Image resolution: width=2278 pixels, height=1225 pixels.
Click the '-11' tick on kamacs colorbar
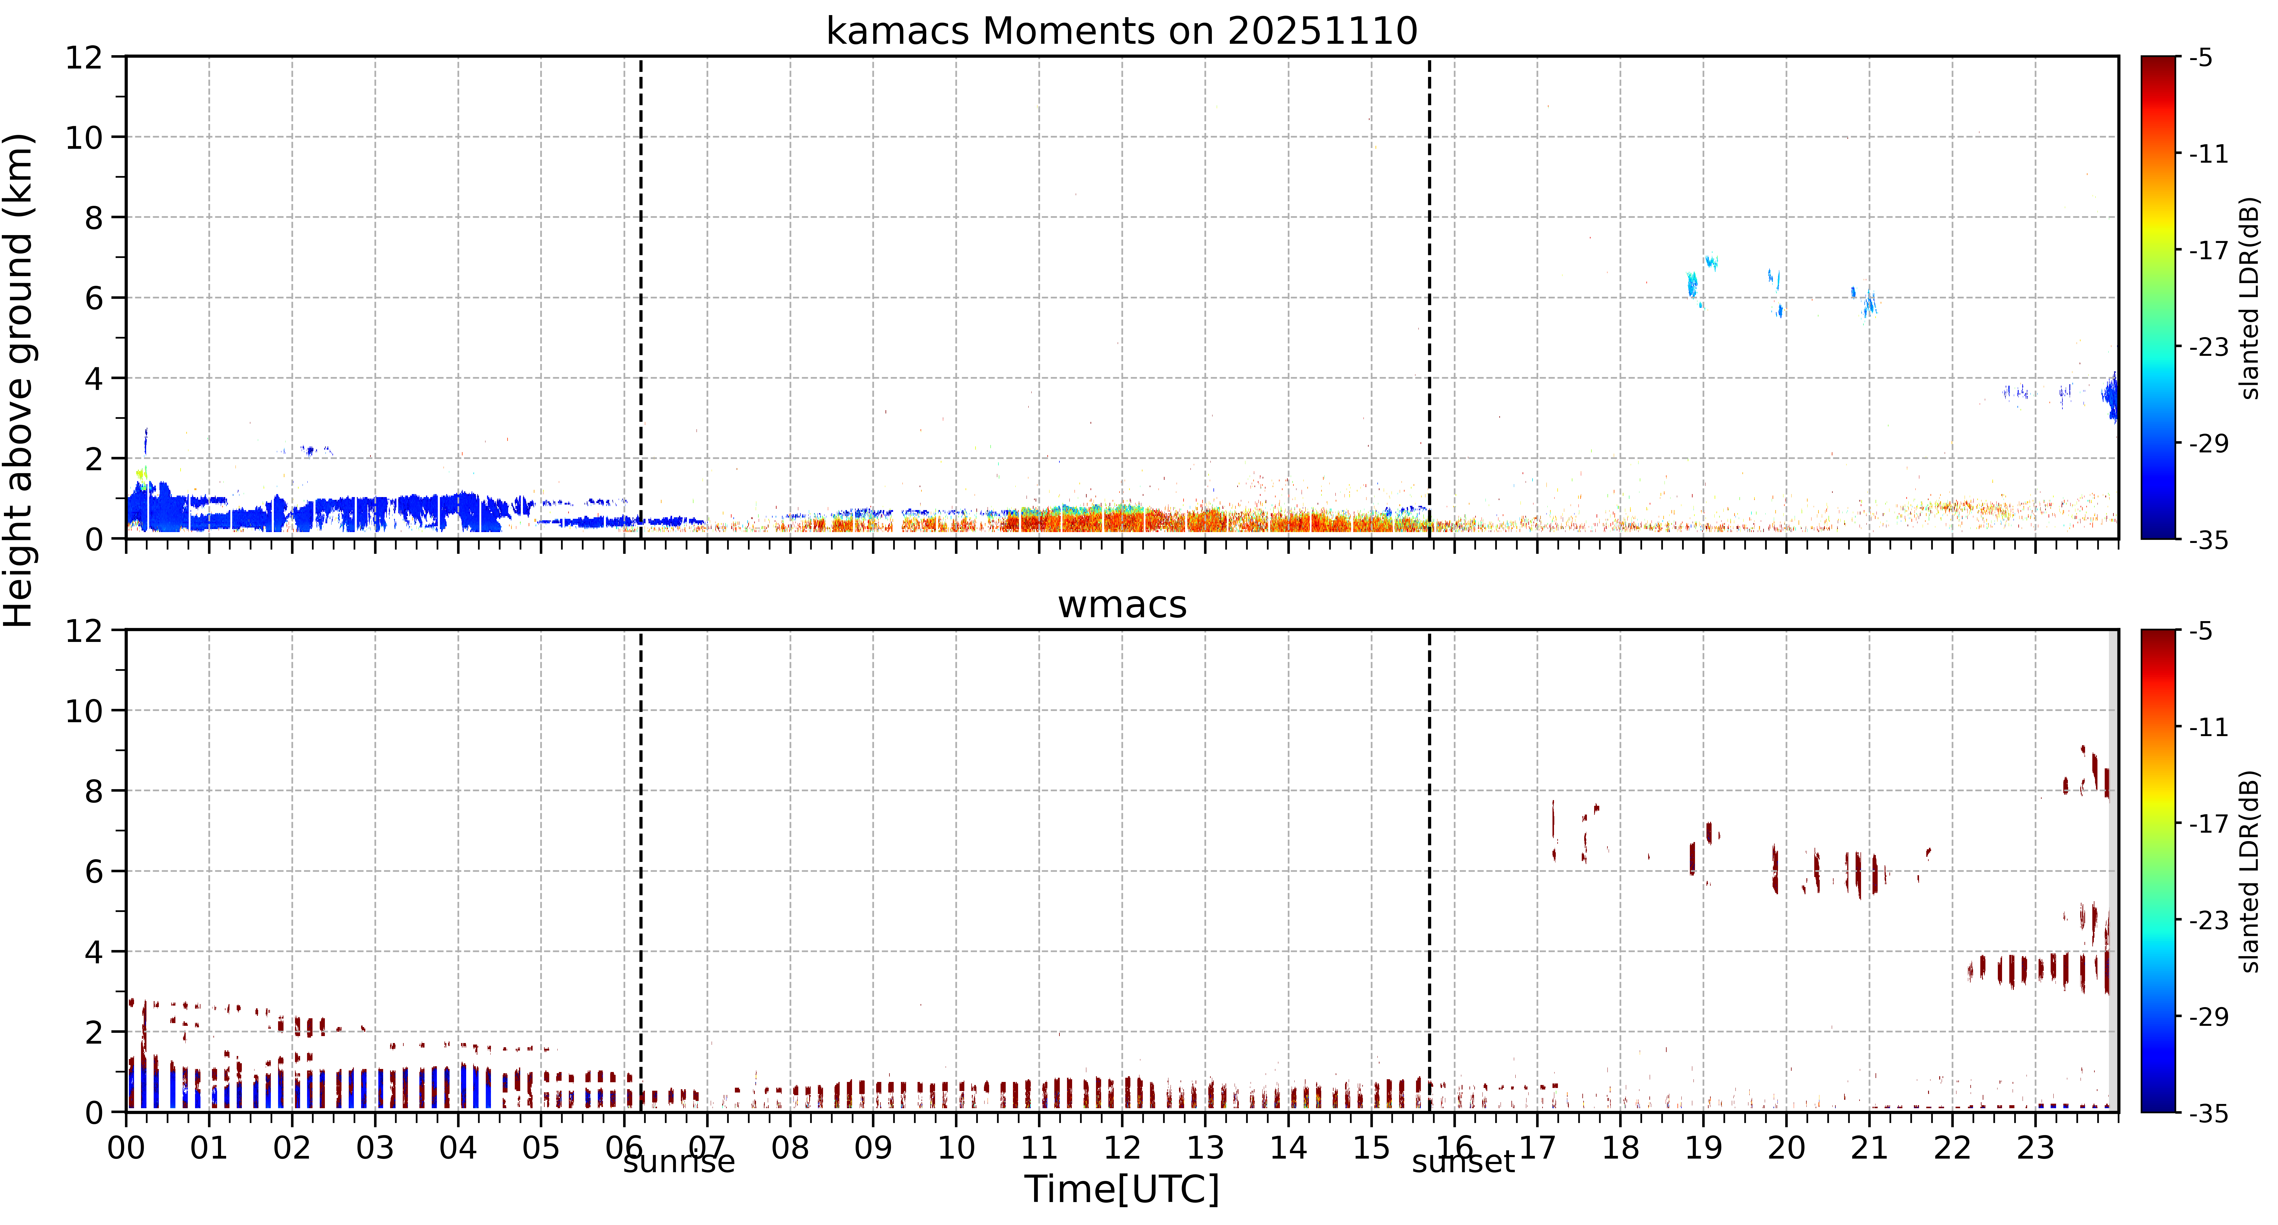pos(2209,154)
